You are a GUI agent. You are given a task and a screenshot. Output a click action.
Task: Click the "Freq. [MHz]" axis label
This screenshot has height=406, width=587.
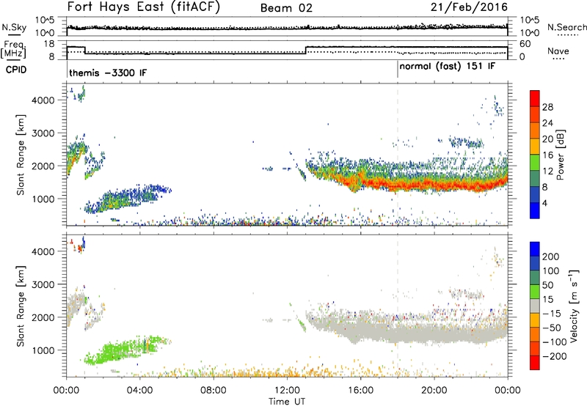pyautogui.click(x=13, y=50)
